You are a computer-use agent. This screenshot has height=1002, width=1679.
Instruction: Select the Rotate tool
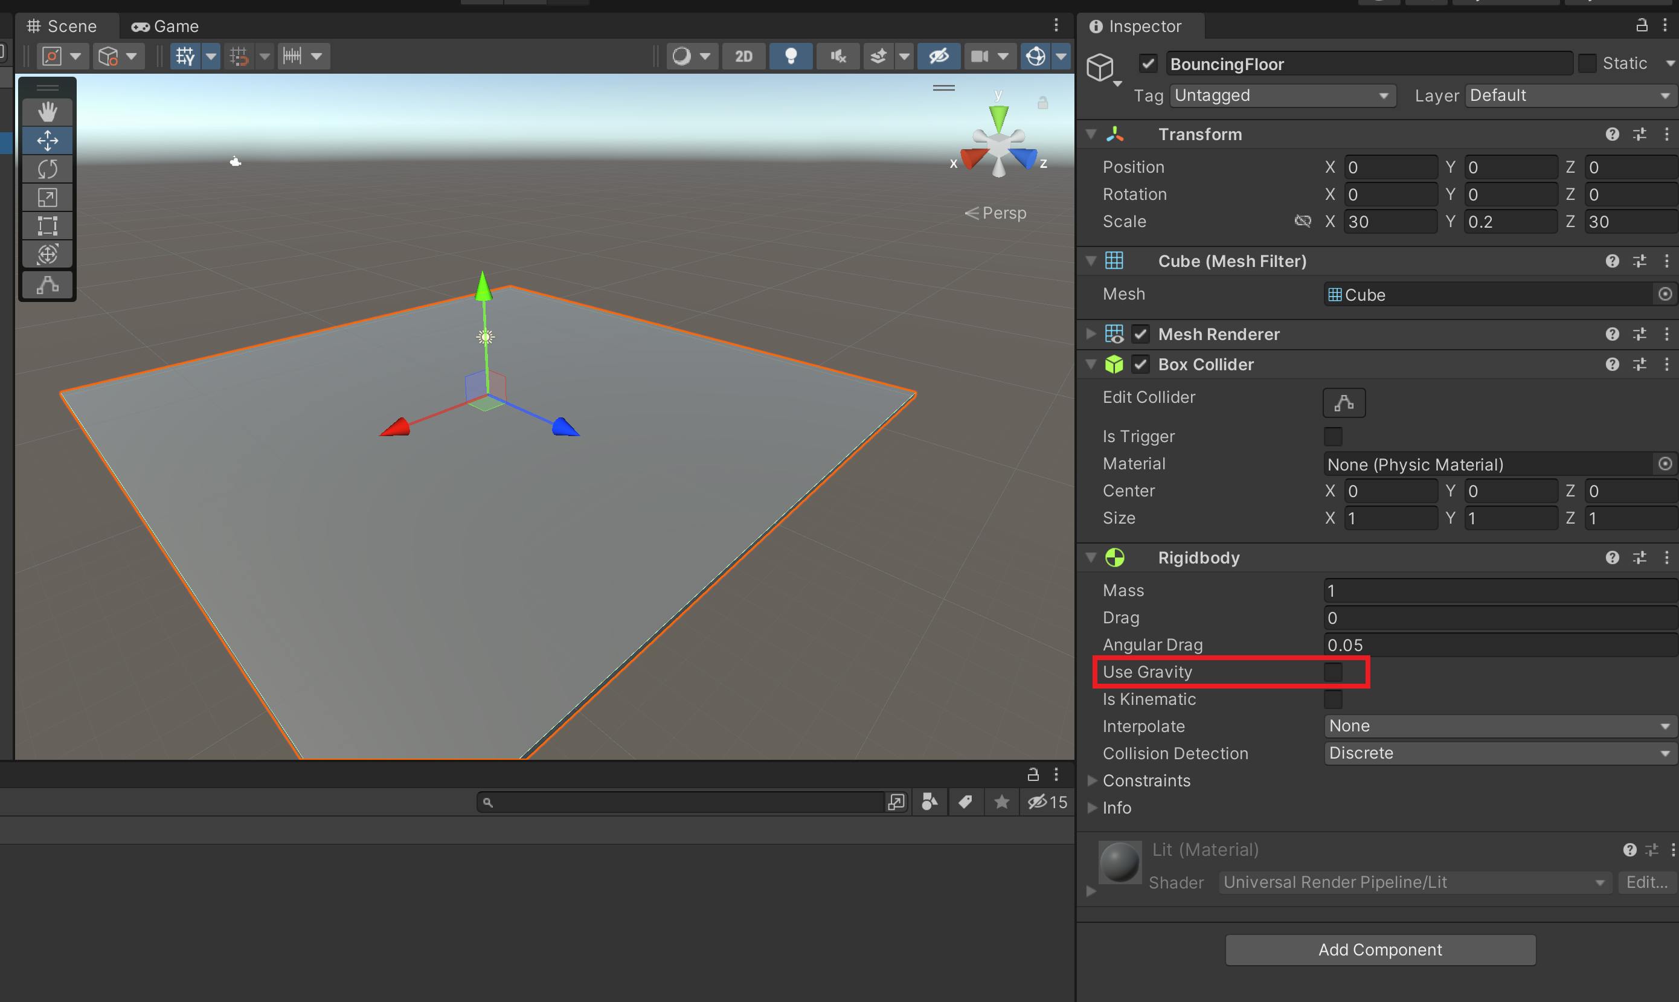(x=47, y=169)
